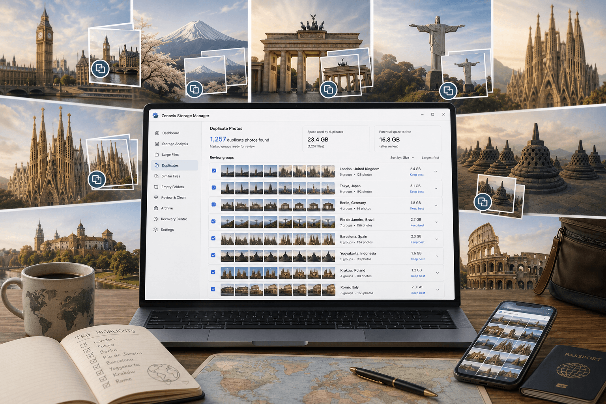Expand the Barcelona, Spain row chevron
This screenshot has width=606, height=404.
tap(437, 239)
